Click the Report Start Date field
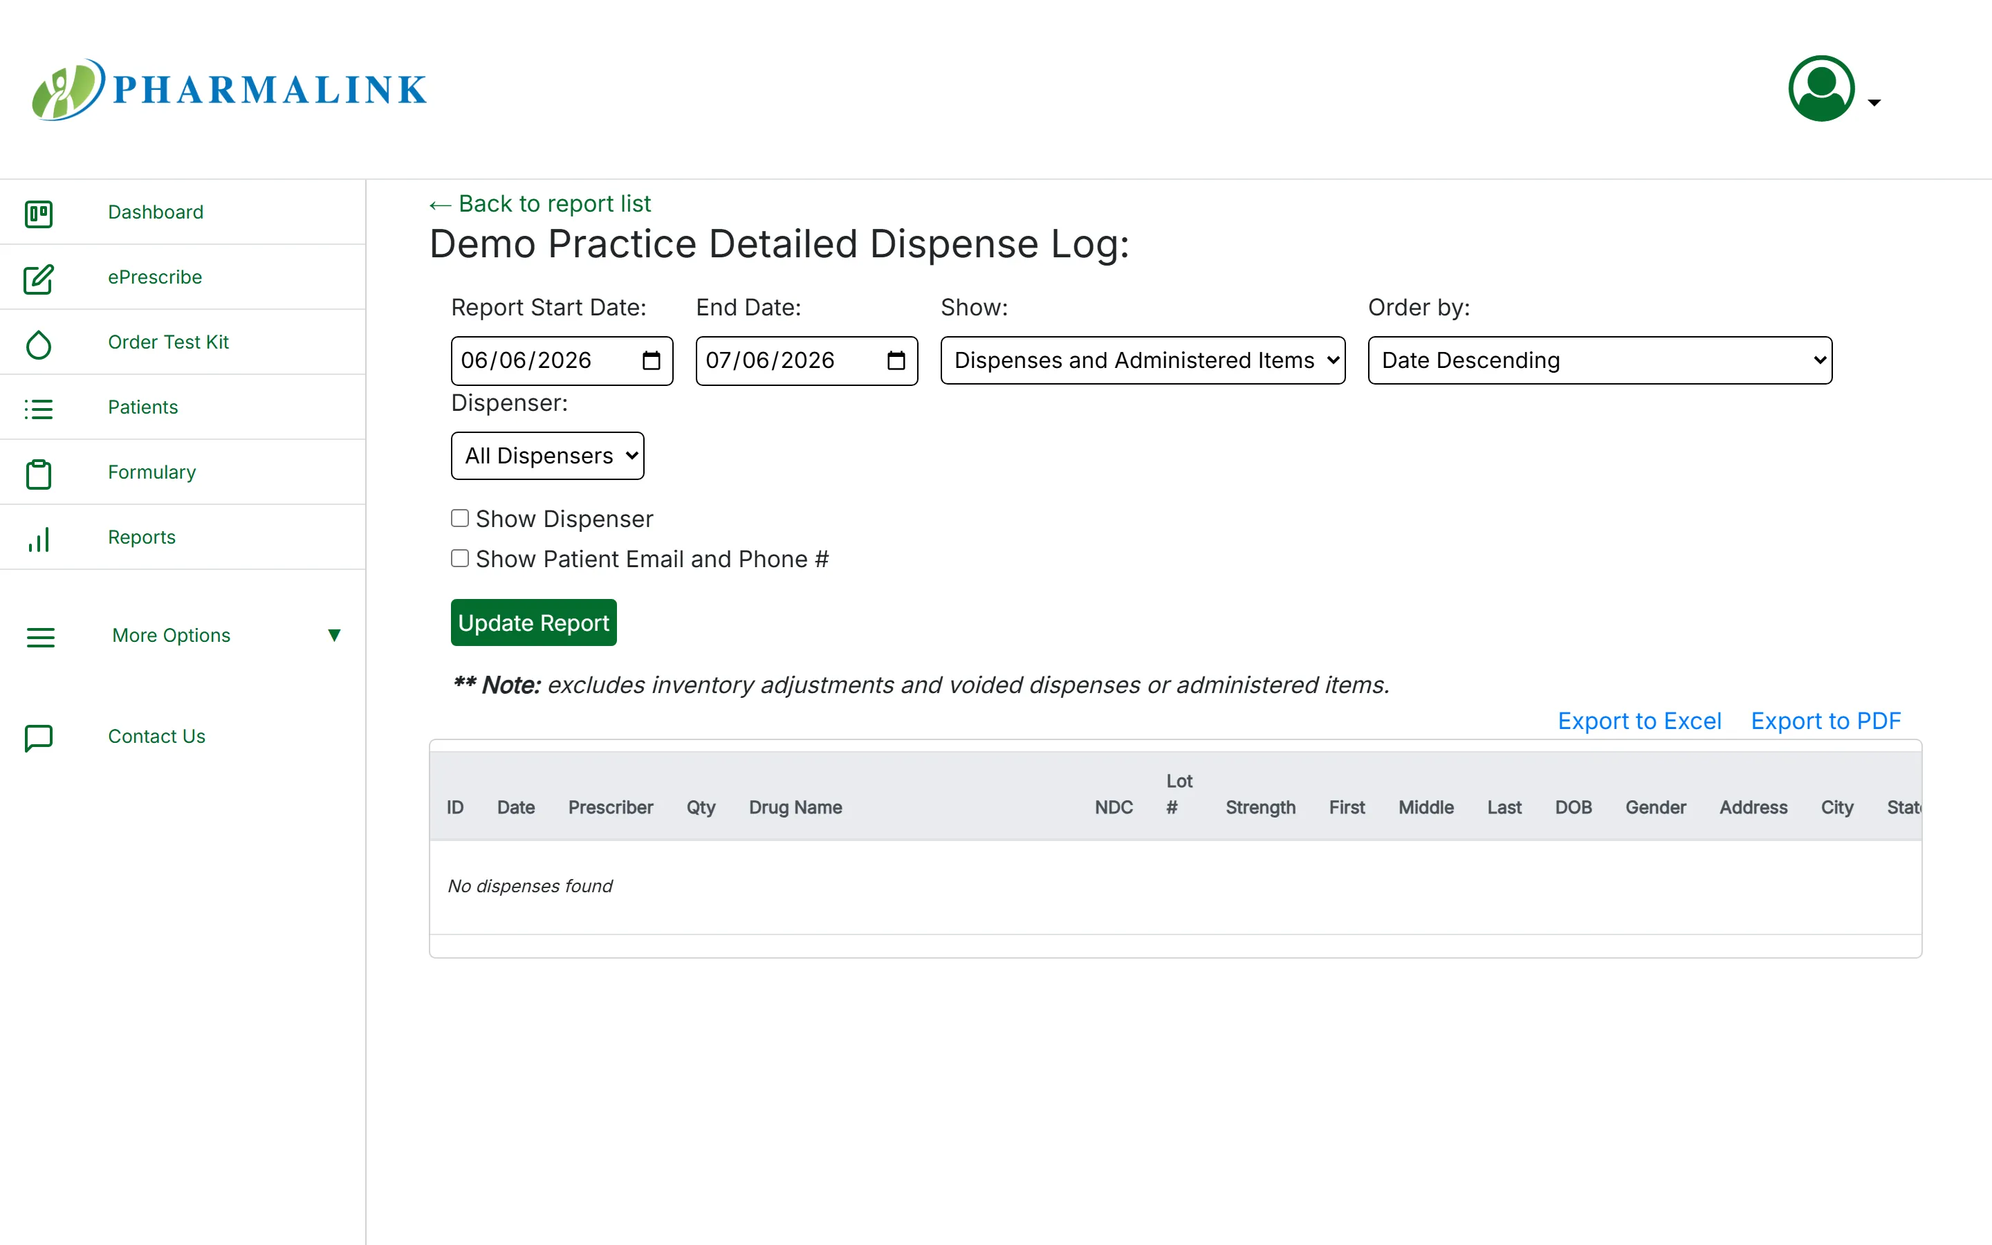This screenshot has height=1245, width=1992. (562, 360)
